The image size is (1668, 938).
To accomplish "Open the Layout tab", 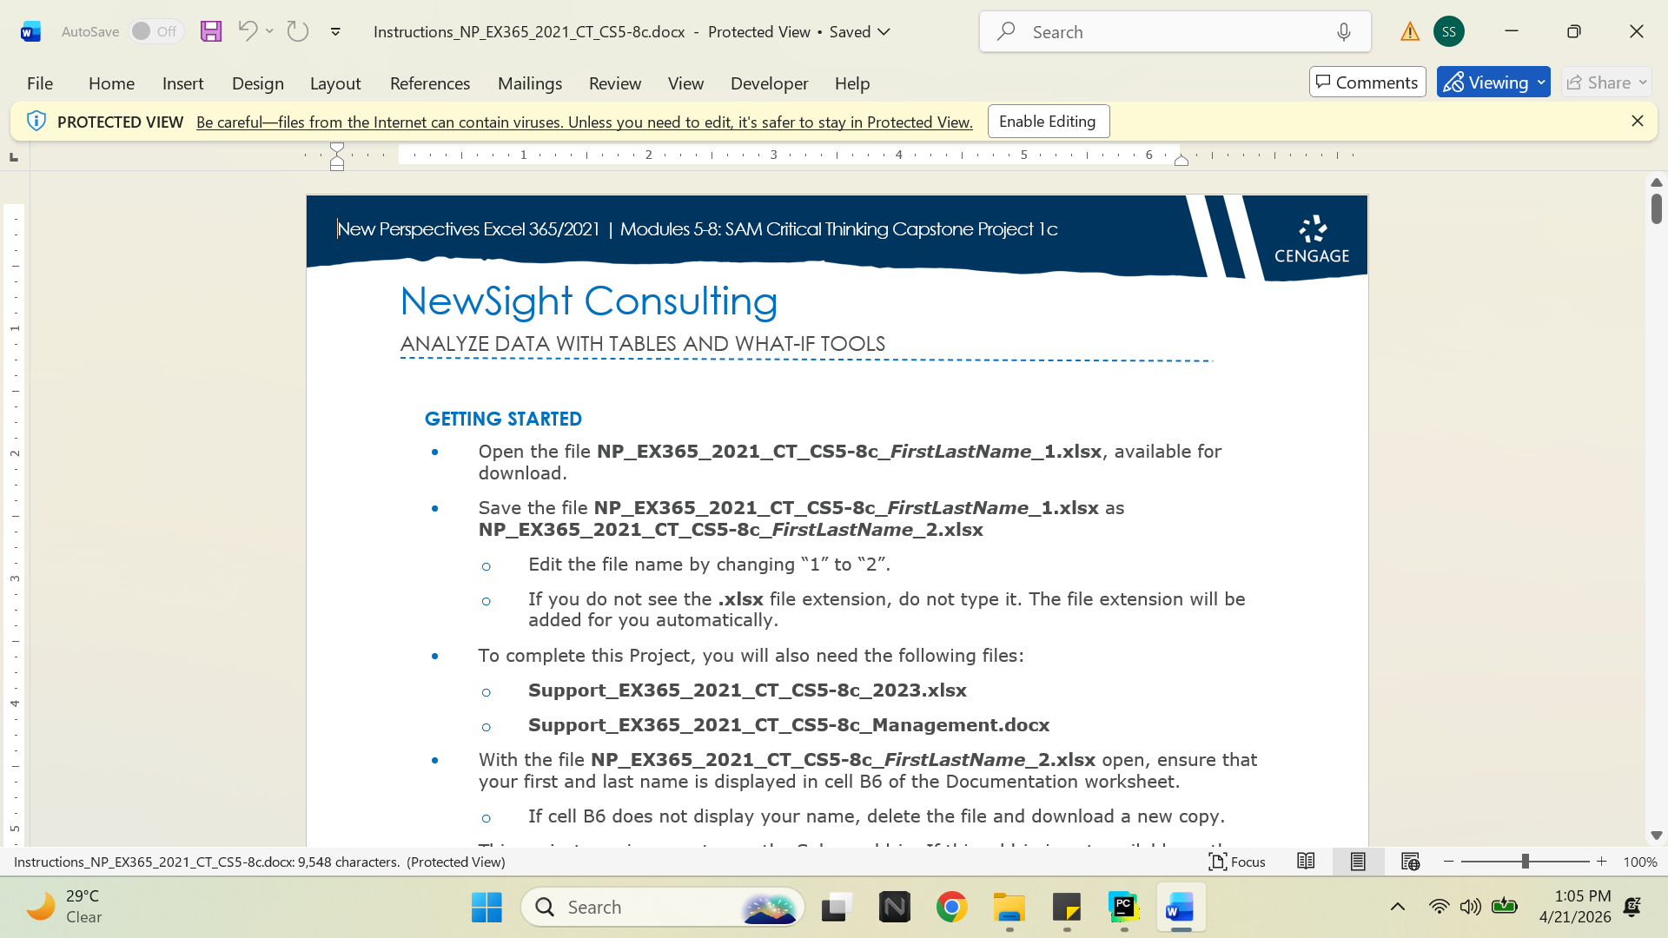I will pos(335,83).
